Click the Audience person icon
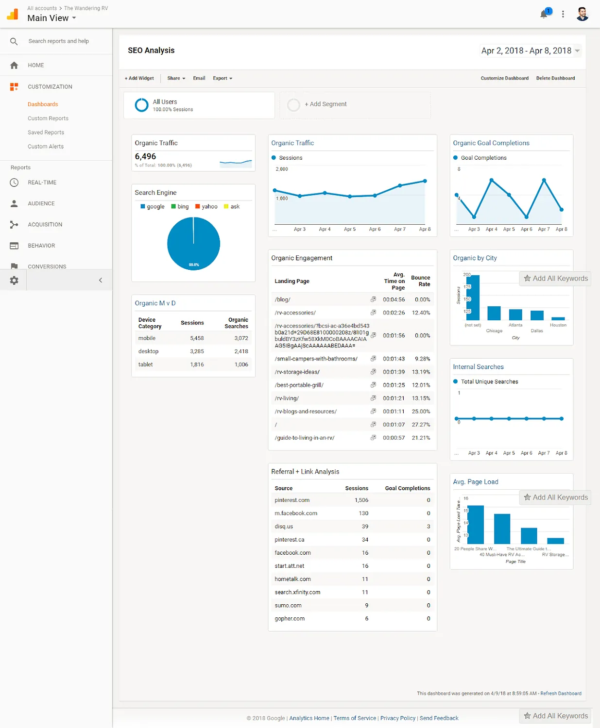Screen dimensions: 600x728 pyautogui.click(x=14, y=203)
